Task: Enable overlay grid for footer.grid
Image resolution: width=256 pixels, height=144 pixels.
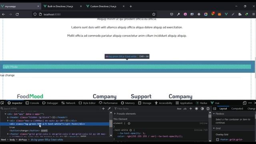Action: (x=218, y=140)
